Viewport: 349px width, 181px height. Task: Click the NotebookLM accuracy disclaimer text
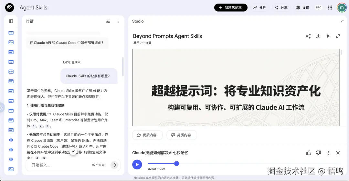click(175, 178)
